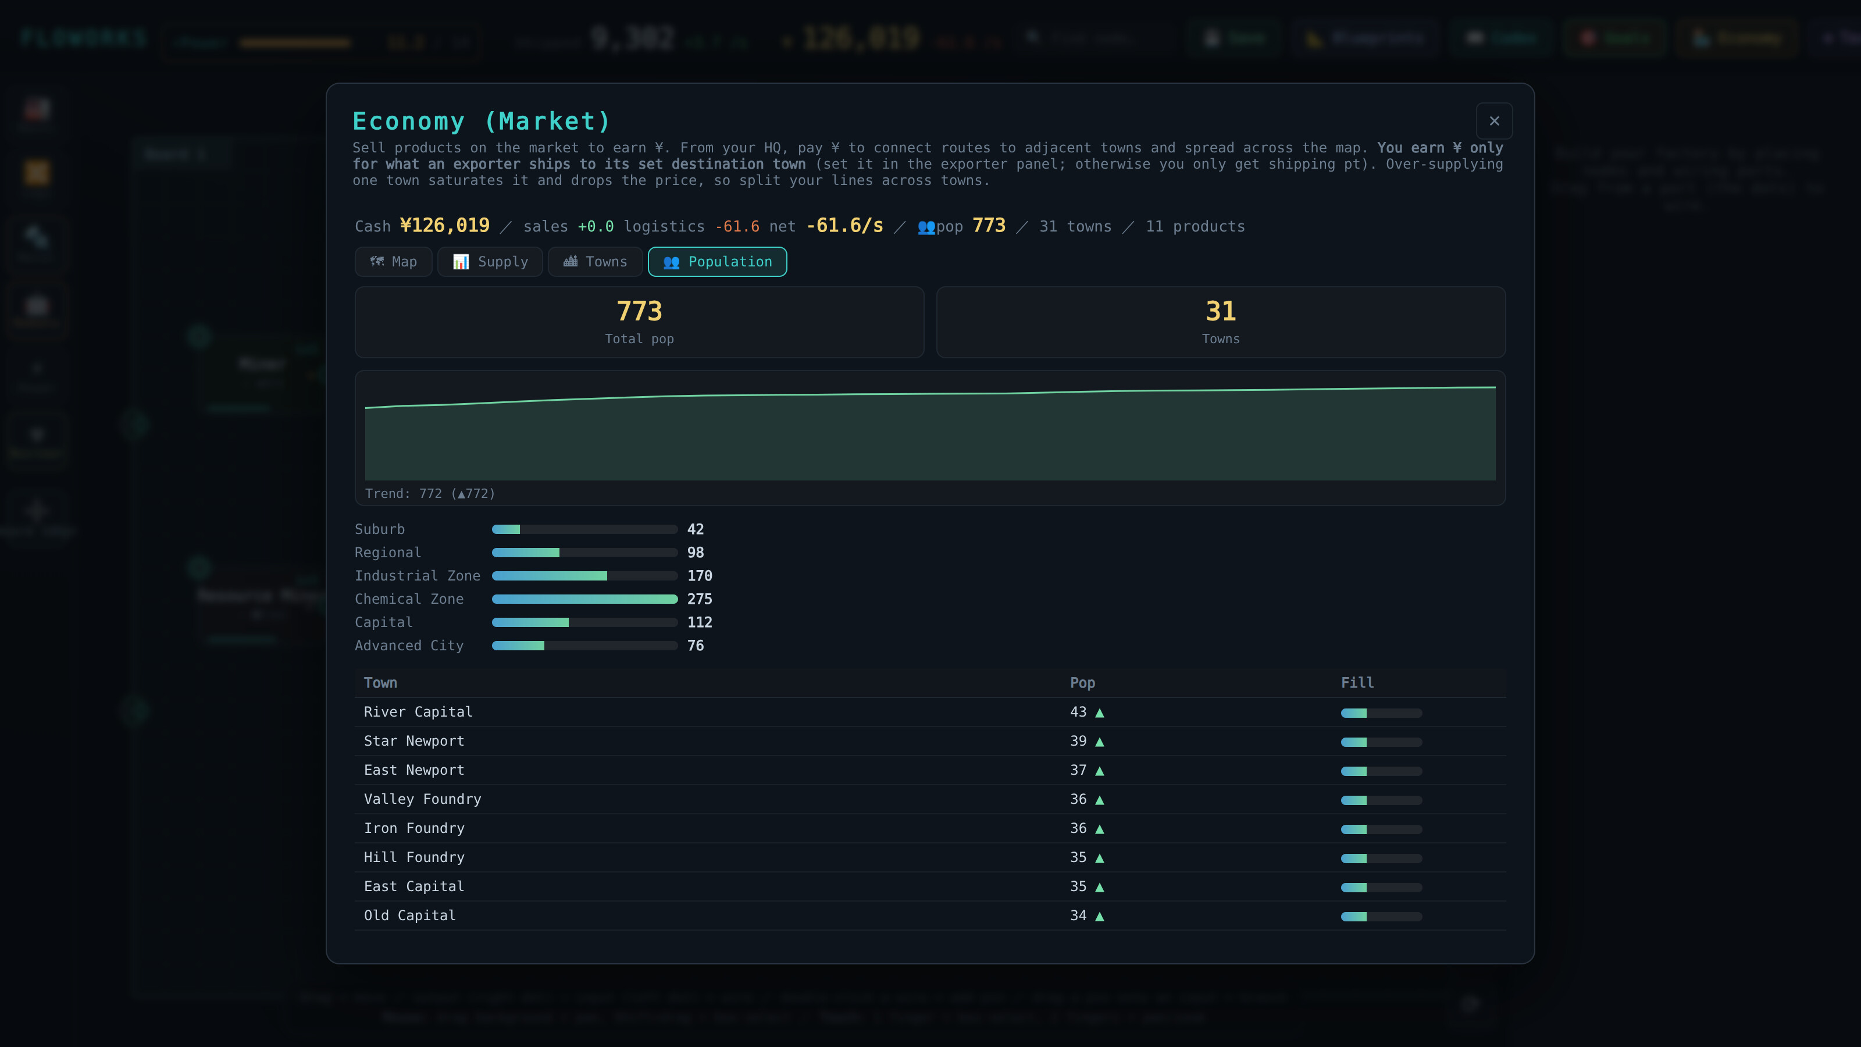Click the Capital population bar
The height and width of the screenshot is (1047, 1861).
pyautogui.click(x=584, y=622)
